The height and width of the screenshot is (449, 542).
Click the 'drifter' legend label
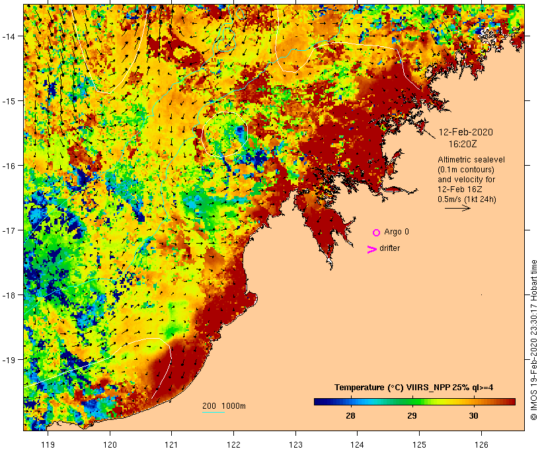[x=389, y=248]
